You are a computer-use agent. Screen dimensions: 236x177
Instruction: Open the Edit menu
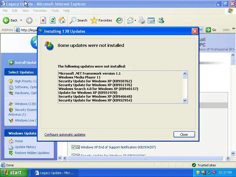[15, 11]
